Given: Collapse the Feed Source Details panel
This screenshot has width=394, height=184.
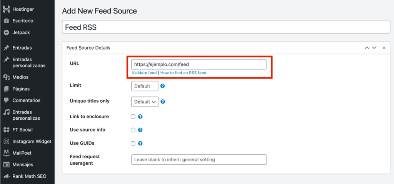Looking at the screenshot, I should click(384, 48).
